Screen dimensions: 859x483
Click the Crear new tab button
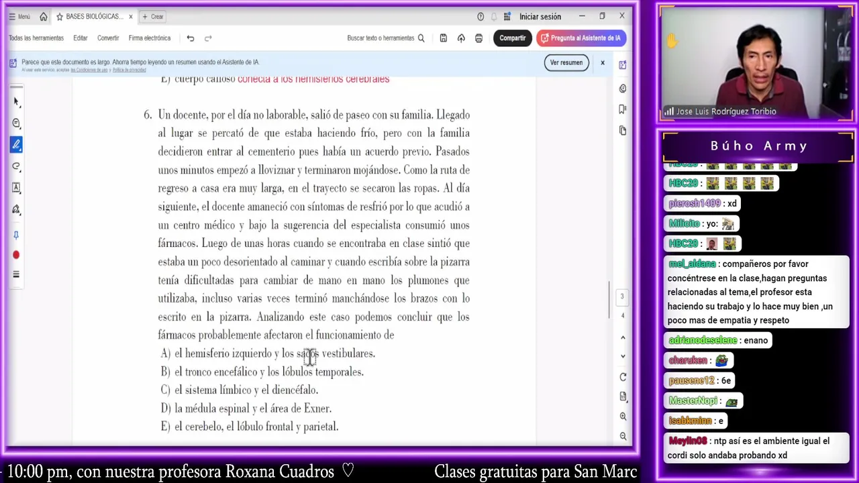[x=153, y=17]
